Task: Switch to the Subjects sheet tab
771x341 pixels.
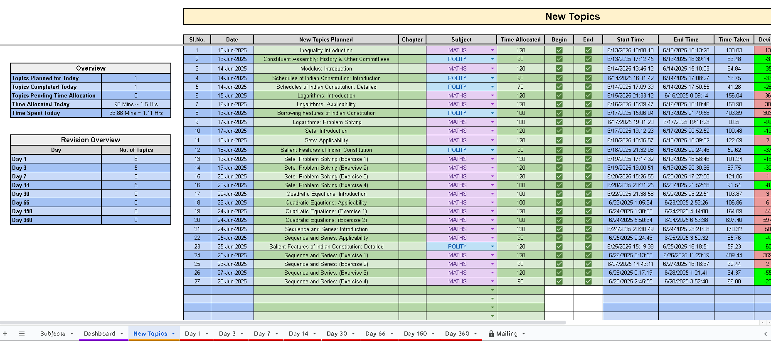Action: pyautogui.click(x=53, y=334)
